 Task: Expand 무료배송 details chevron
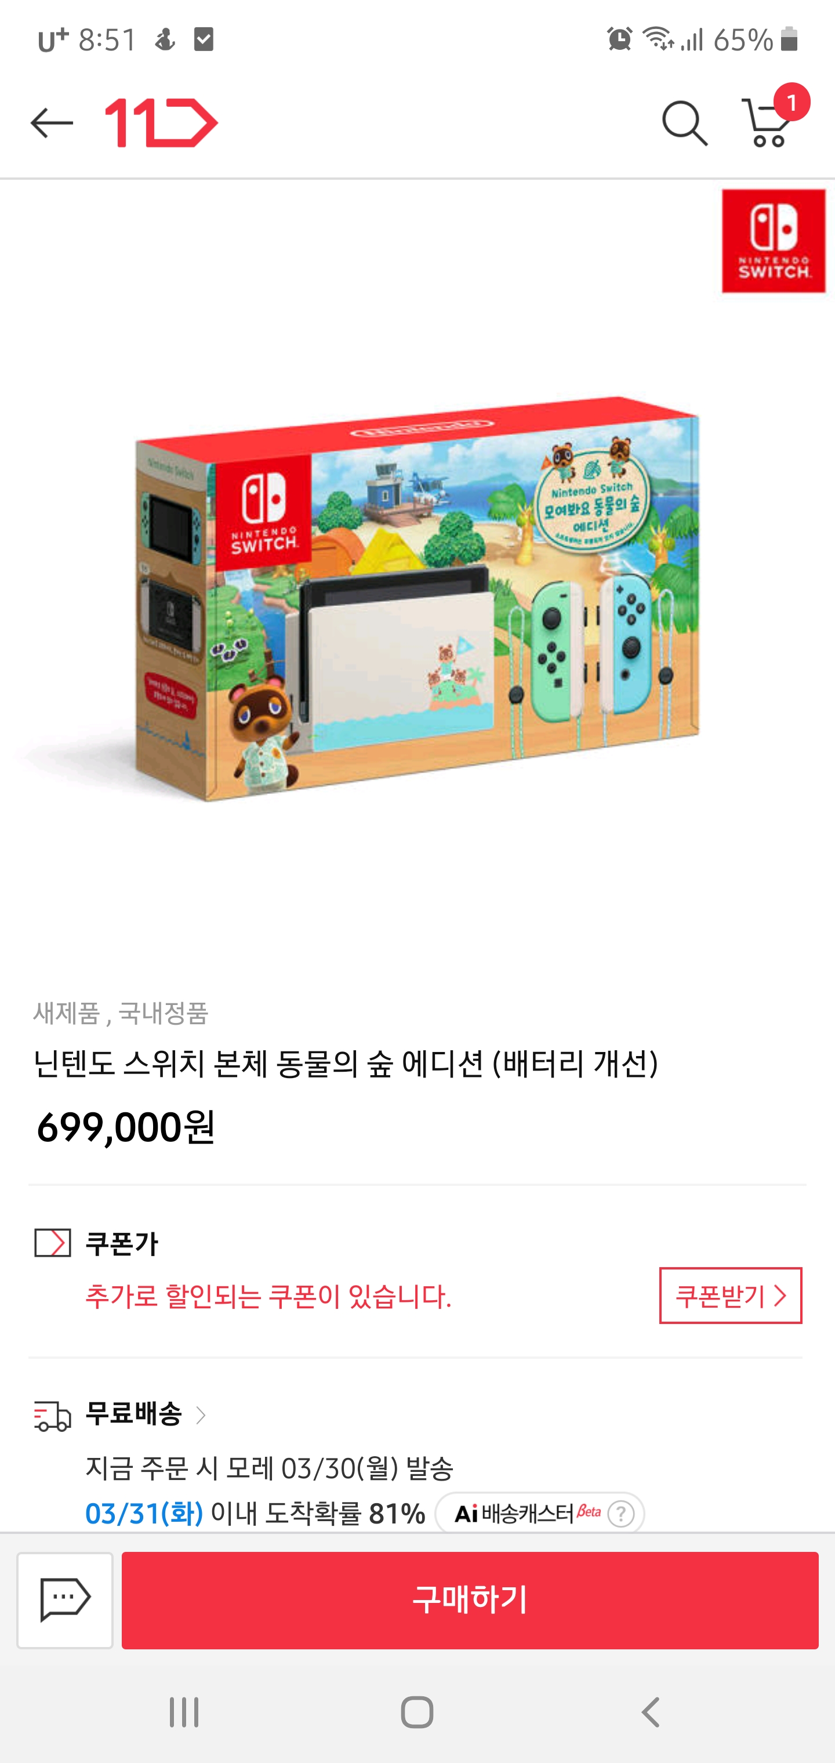(x=201, y=1414)
